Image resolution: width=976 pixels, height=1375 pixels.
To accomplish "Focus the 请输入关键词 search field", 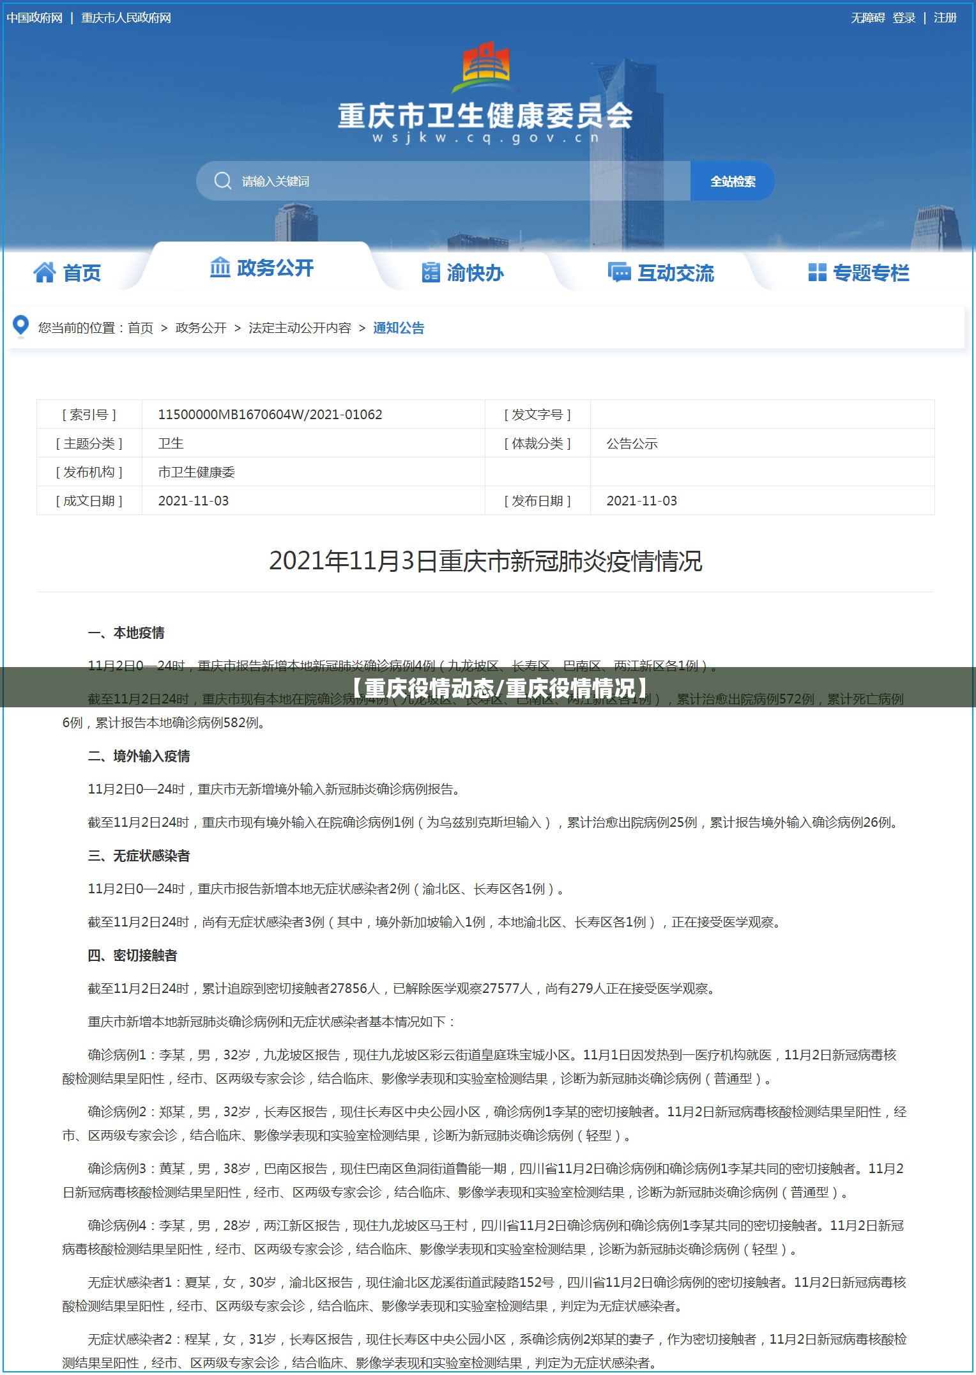I will click(443, 181).
